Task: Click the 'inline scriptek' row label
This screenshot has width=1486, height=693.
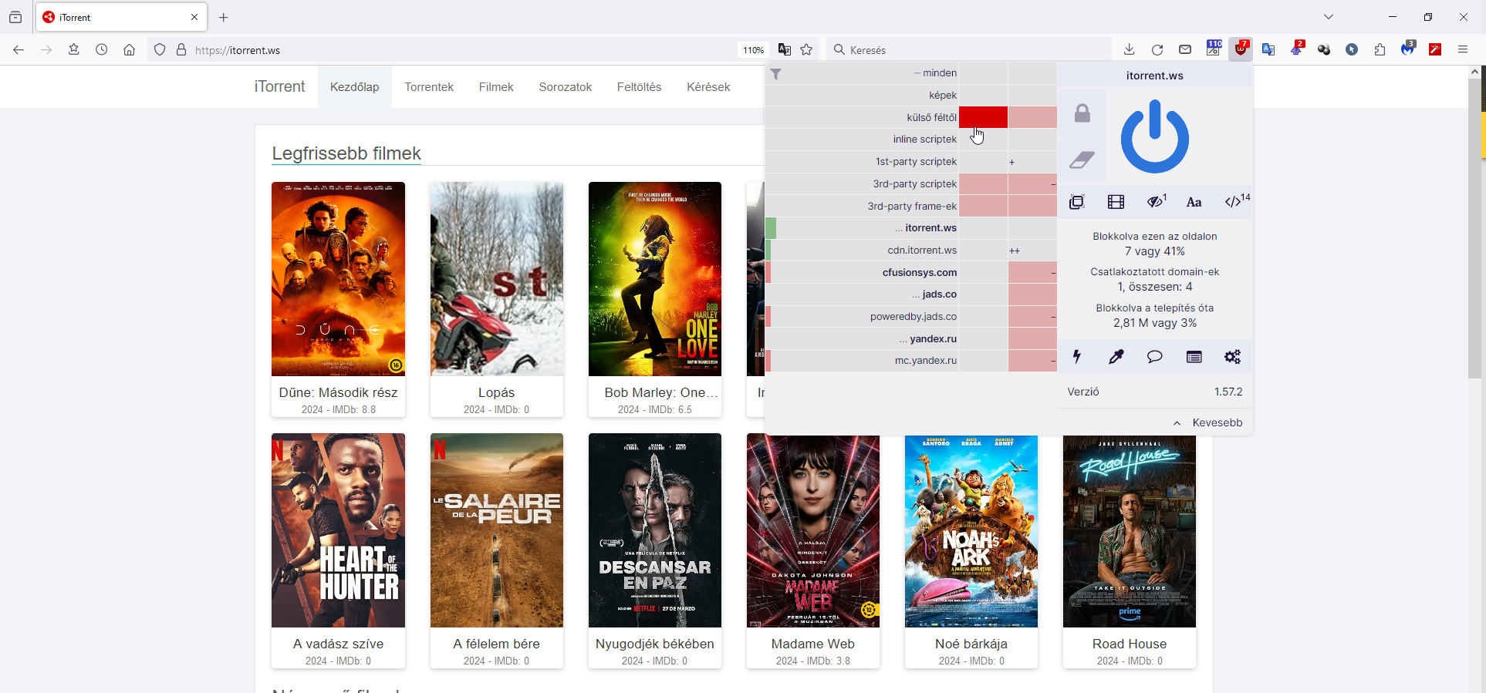Action: coord(925,140)
